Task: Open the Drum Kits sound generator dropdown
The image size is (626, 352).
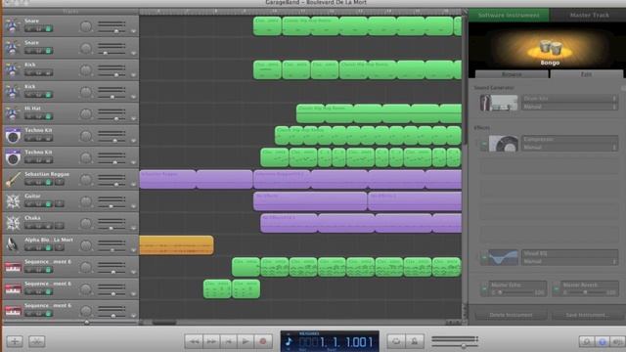Action: [x=569, y=98]
